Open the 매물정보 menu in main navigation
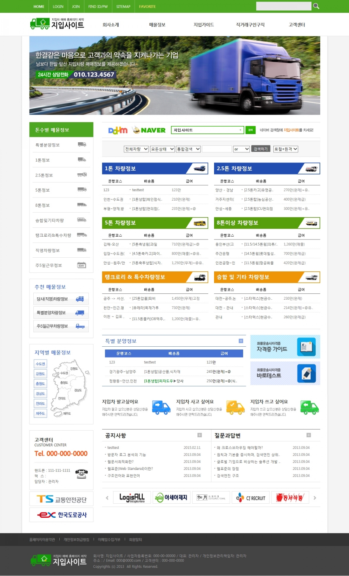This screenshot has height=576, width=349. pyautogui.click(x=157, y=25)
